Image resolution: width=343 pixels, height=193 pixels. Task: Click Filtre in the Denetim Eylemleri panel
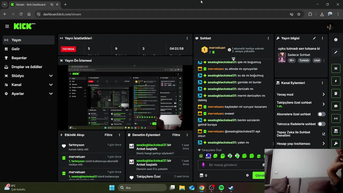point(176,135)
